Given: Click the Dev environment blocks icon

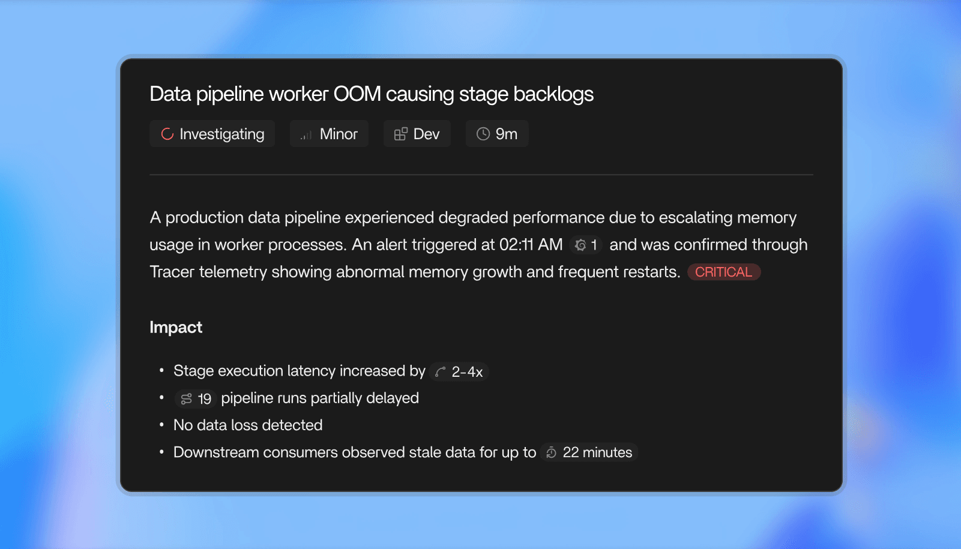Looking at the screenshot, I should pos(400,134).
